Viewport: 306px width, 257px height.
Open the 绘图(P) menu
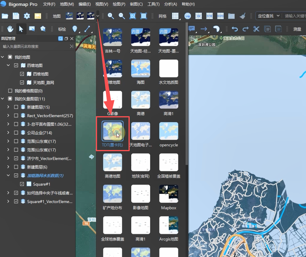coord(119,4)
